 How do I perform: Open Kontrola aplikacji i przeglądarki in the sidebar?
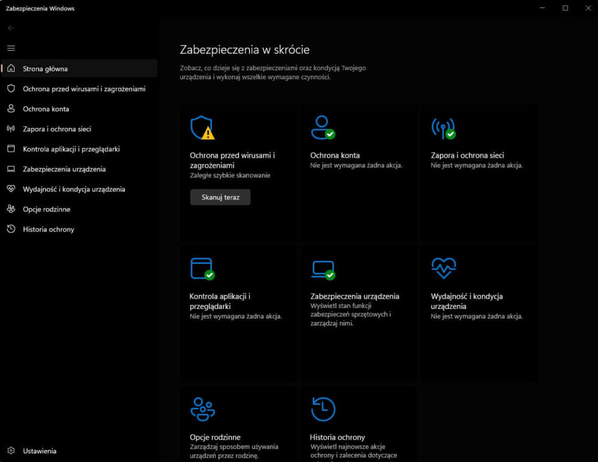click(79, 149)
